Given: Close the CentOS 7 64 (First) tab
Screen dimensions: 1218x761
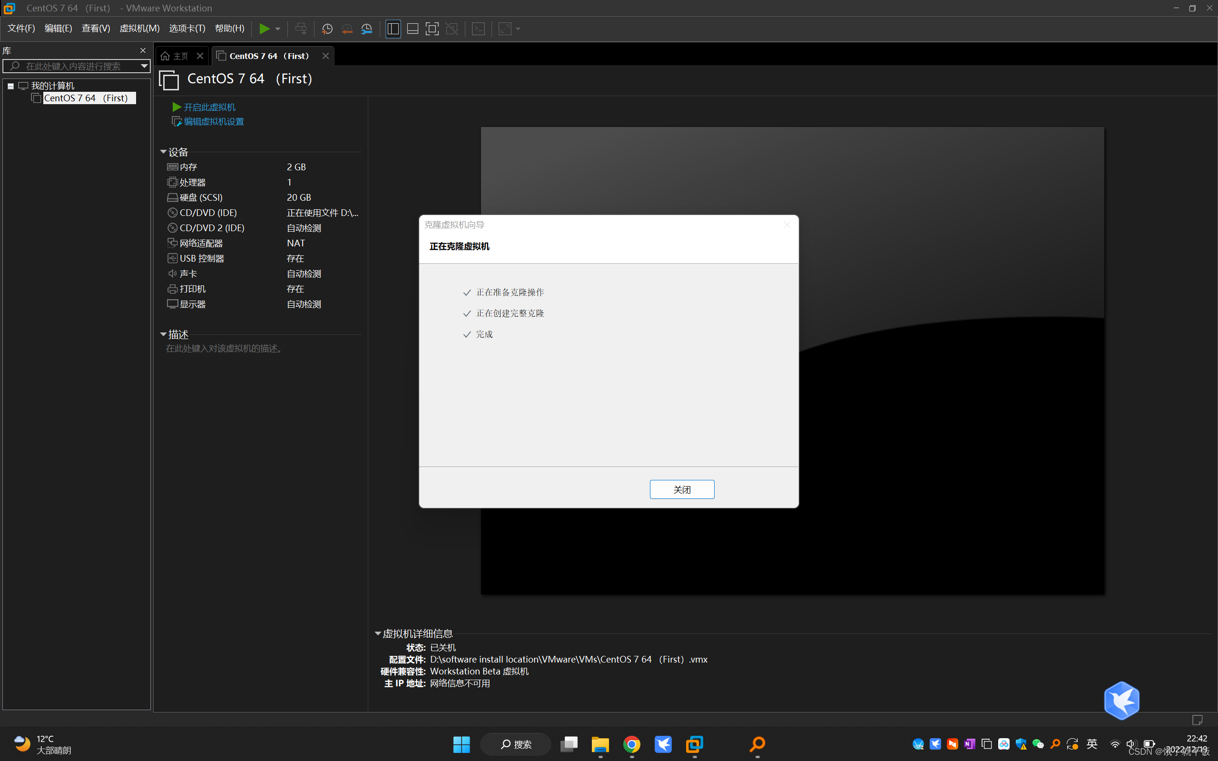Looking at the screenshot, I should tap(325, 56).
